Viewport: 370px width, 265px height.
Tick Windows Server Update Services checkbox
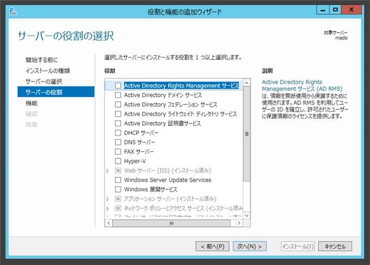pyautogui.click(x=118, y=180)
